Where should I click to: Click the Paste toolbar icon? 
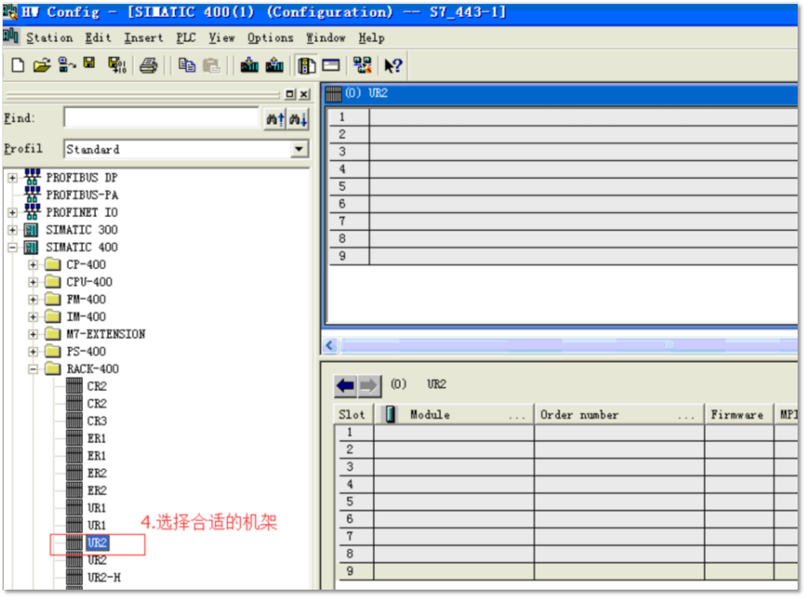[x=211, y=65]
